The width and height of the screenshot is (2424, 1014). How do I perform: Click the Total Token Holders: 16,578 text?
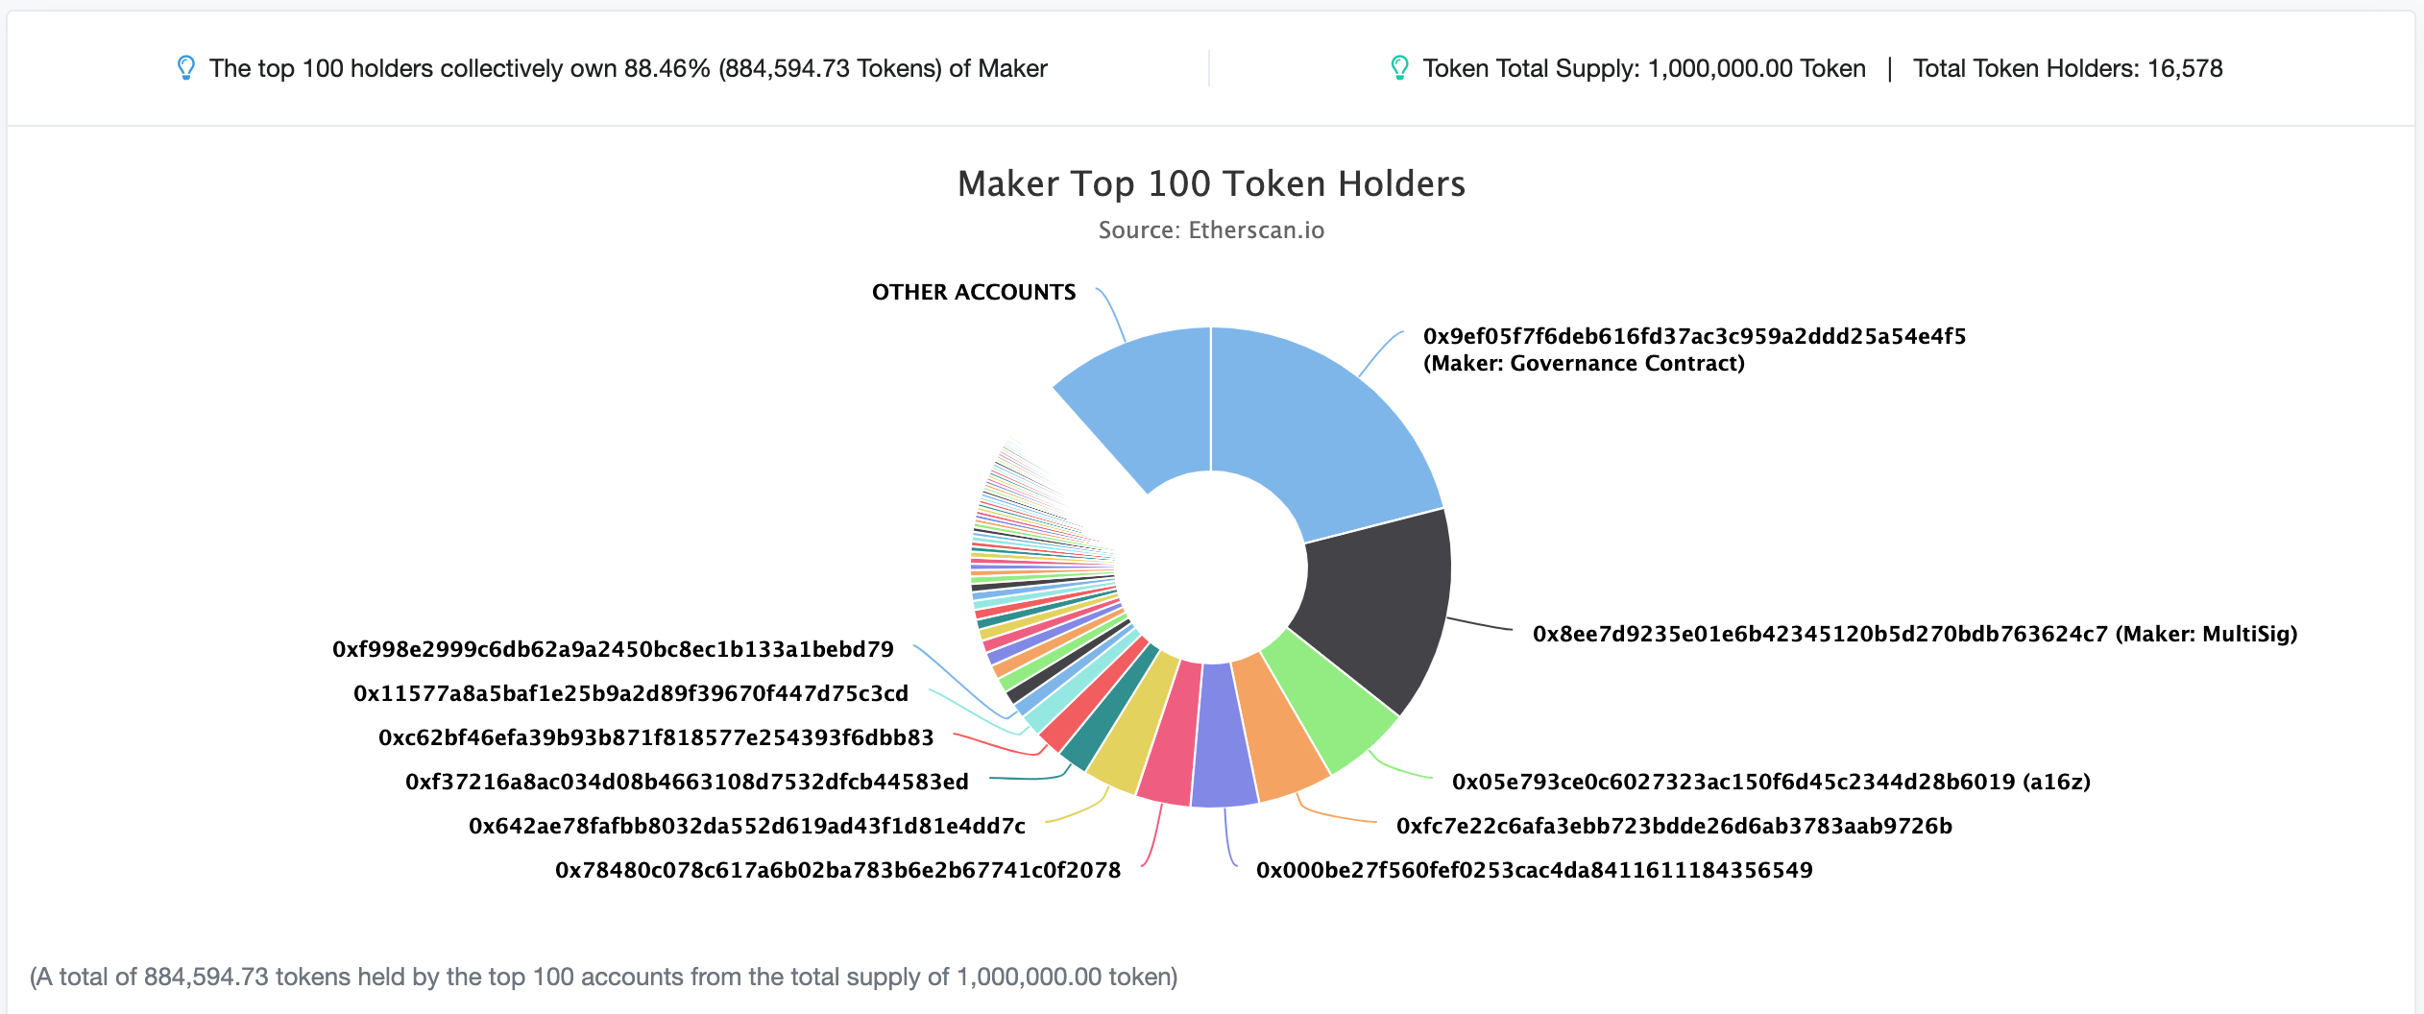click(2068, 68)
